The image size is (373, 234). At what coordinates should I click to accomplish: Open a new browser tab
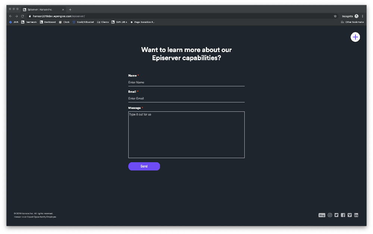pos(70,9)
